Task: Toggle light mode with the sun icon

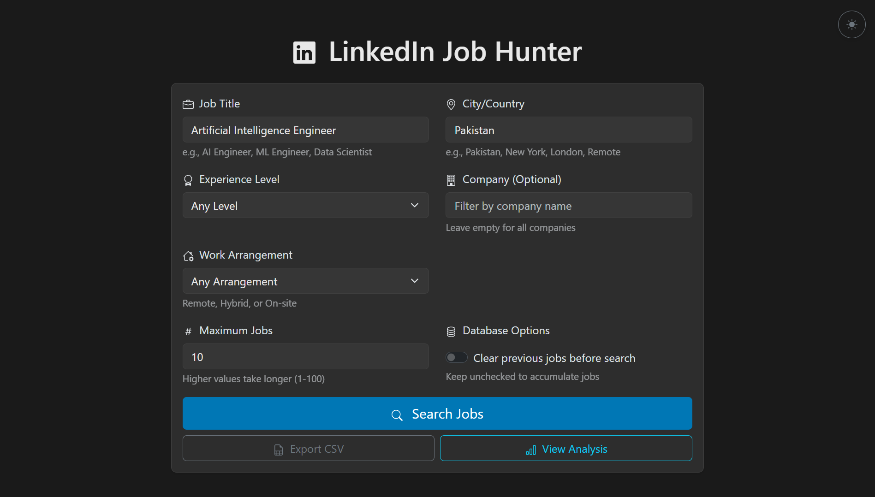Action: [851, 24]
